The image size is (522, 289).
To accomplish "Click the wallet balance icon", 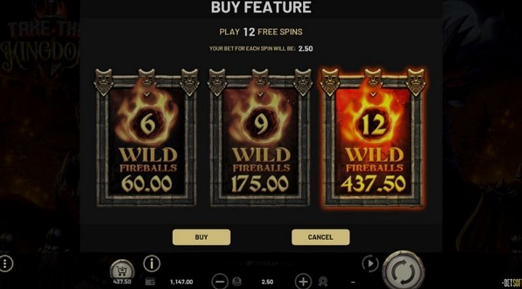I will click(150, 282).
